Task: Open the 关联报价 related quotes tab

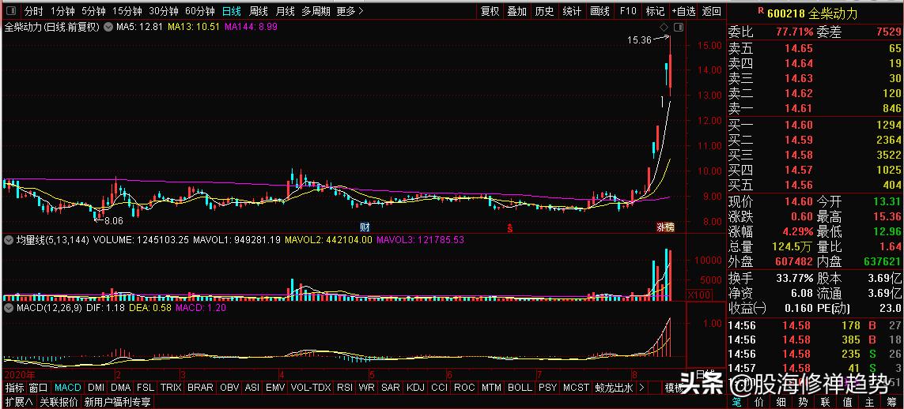Action: [59, 402]
